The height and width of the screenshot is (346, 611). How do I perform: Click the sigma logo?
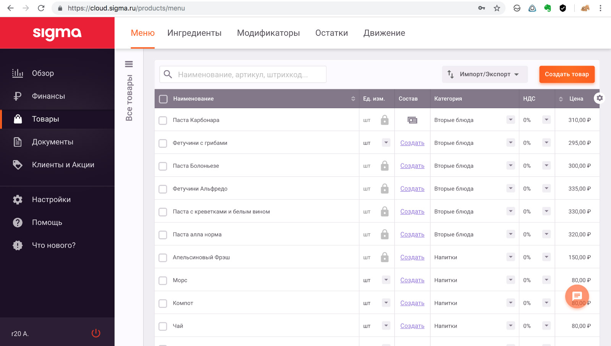[x=57, y=33]
